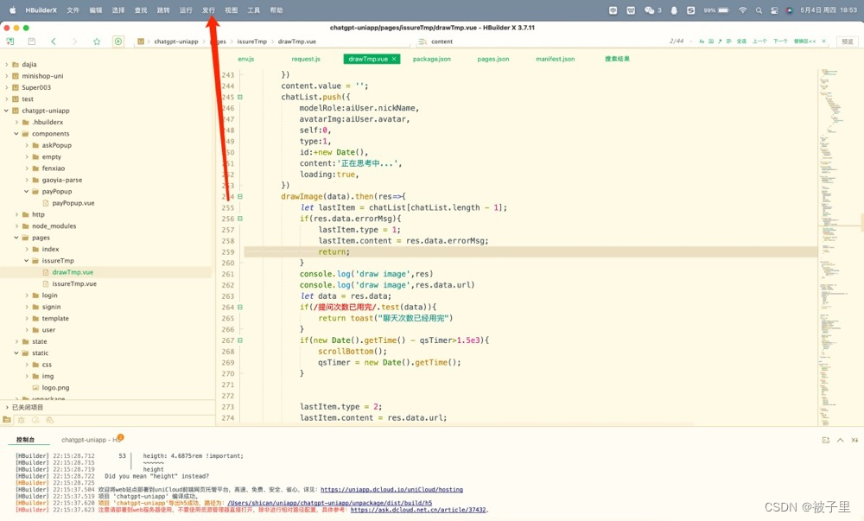Click the folder icon at project panel bottom

coord(7,420)
